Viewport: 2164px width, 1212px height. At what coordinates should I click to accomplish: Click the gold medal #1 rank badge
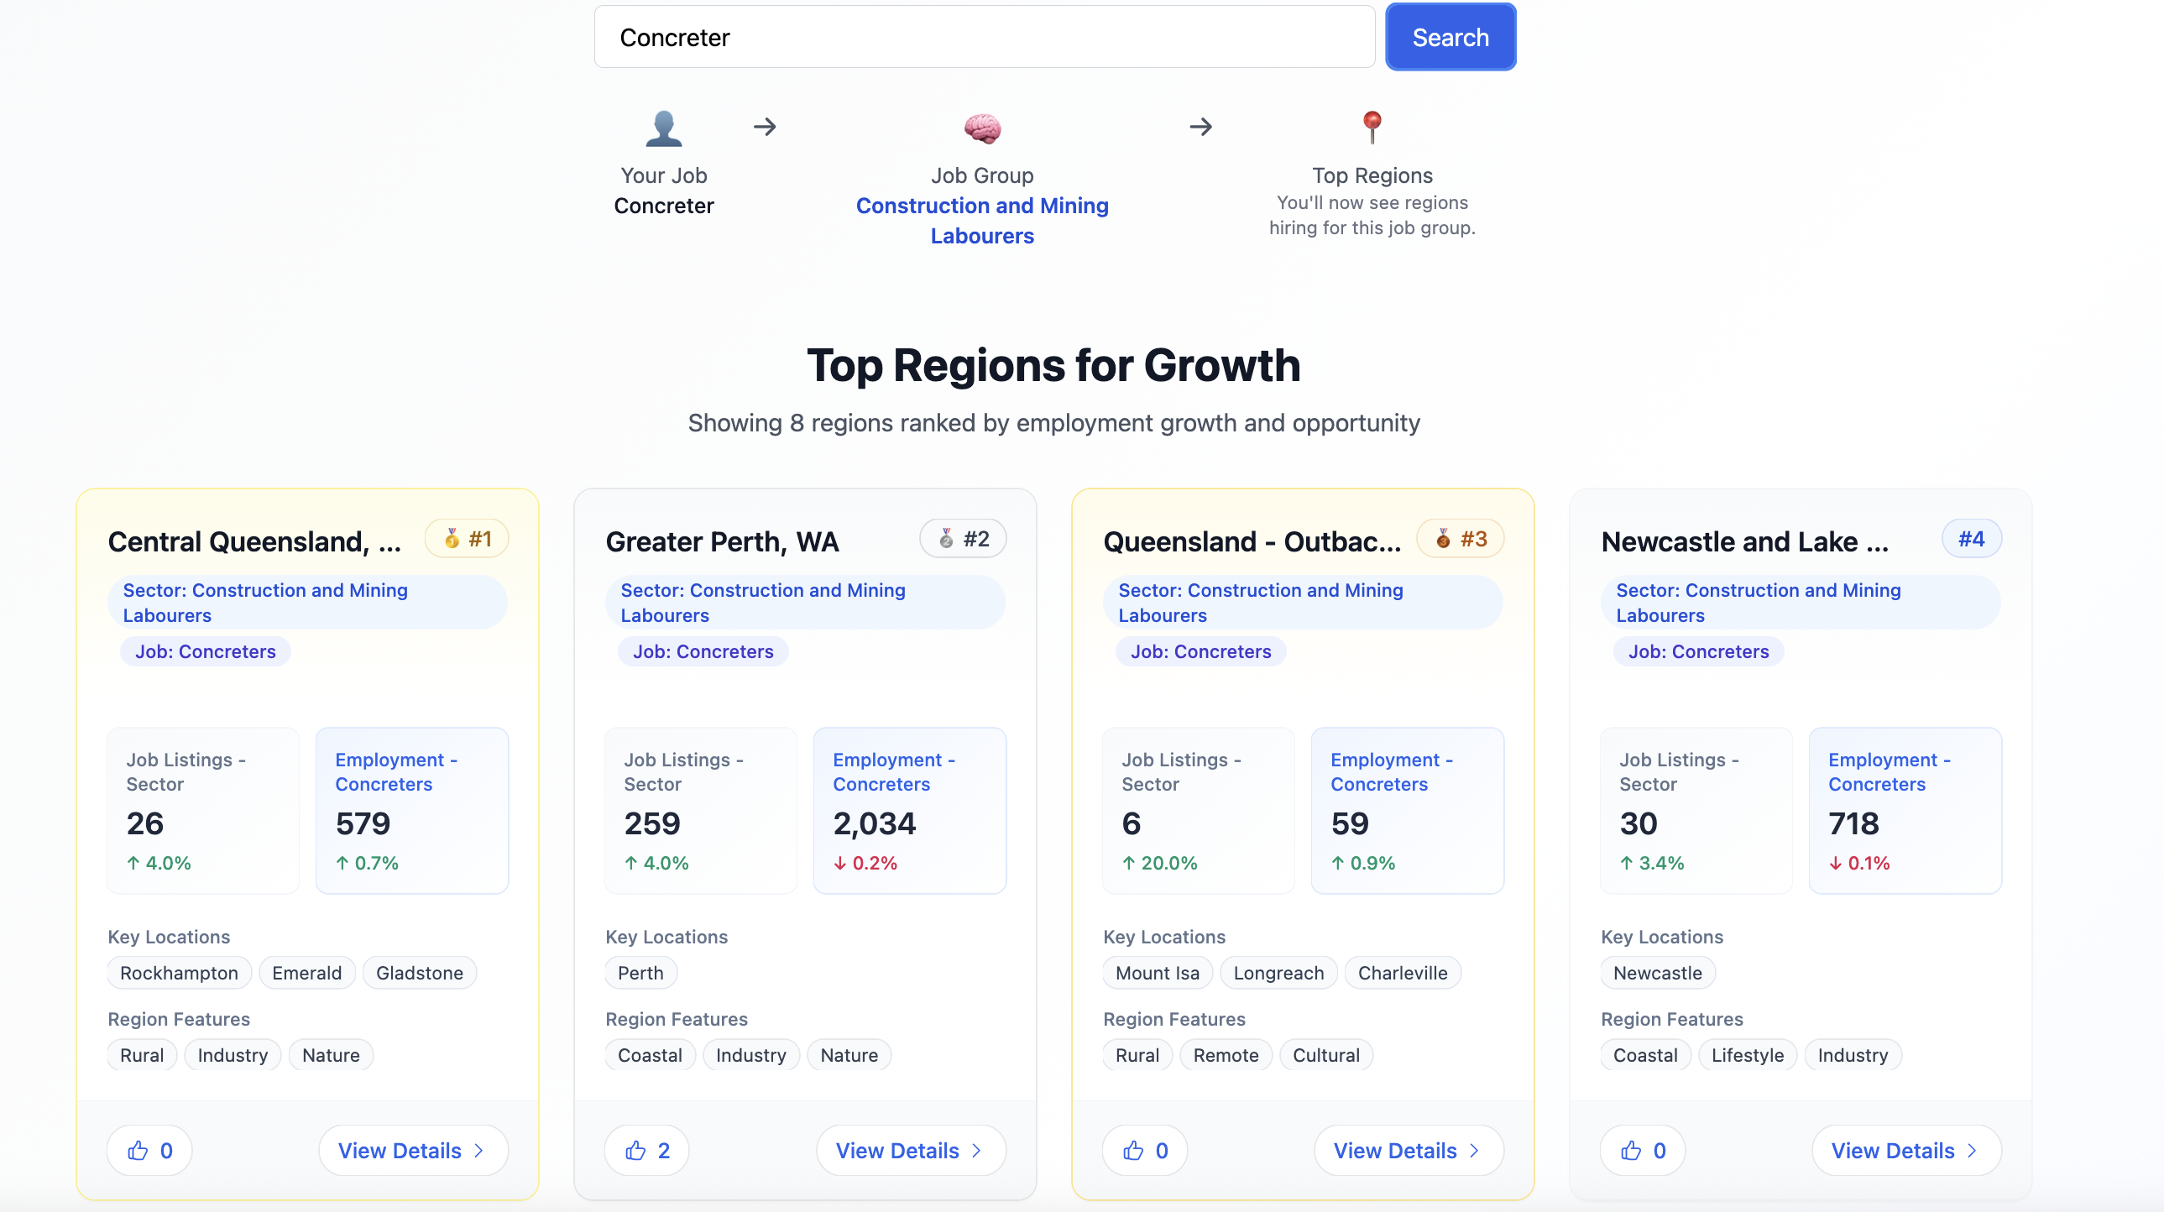click(467, 538)
